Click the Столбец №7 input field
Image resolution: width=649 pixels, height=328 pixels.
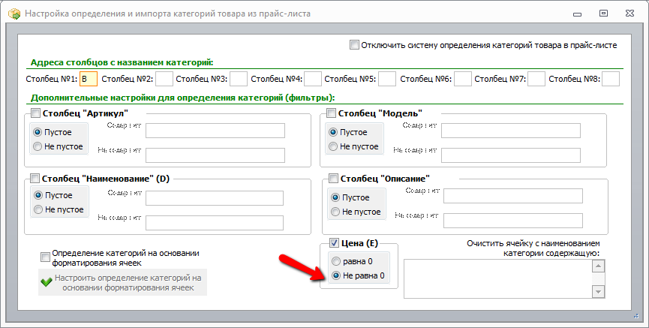(x=536, y=79)
